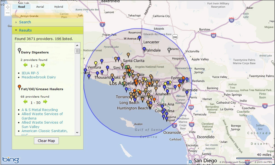Expand the Search panel
The image size is (275, 165).
point(25,22)
